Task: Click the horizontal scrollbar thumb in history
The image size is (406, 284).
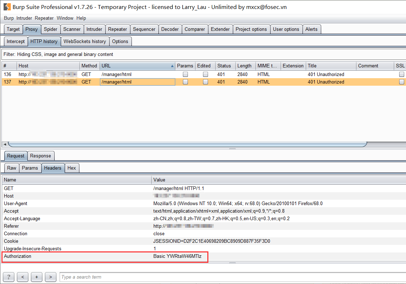Action: (188, 144)
